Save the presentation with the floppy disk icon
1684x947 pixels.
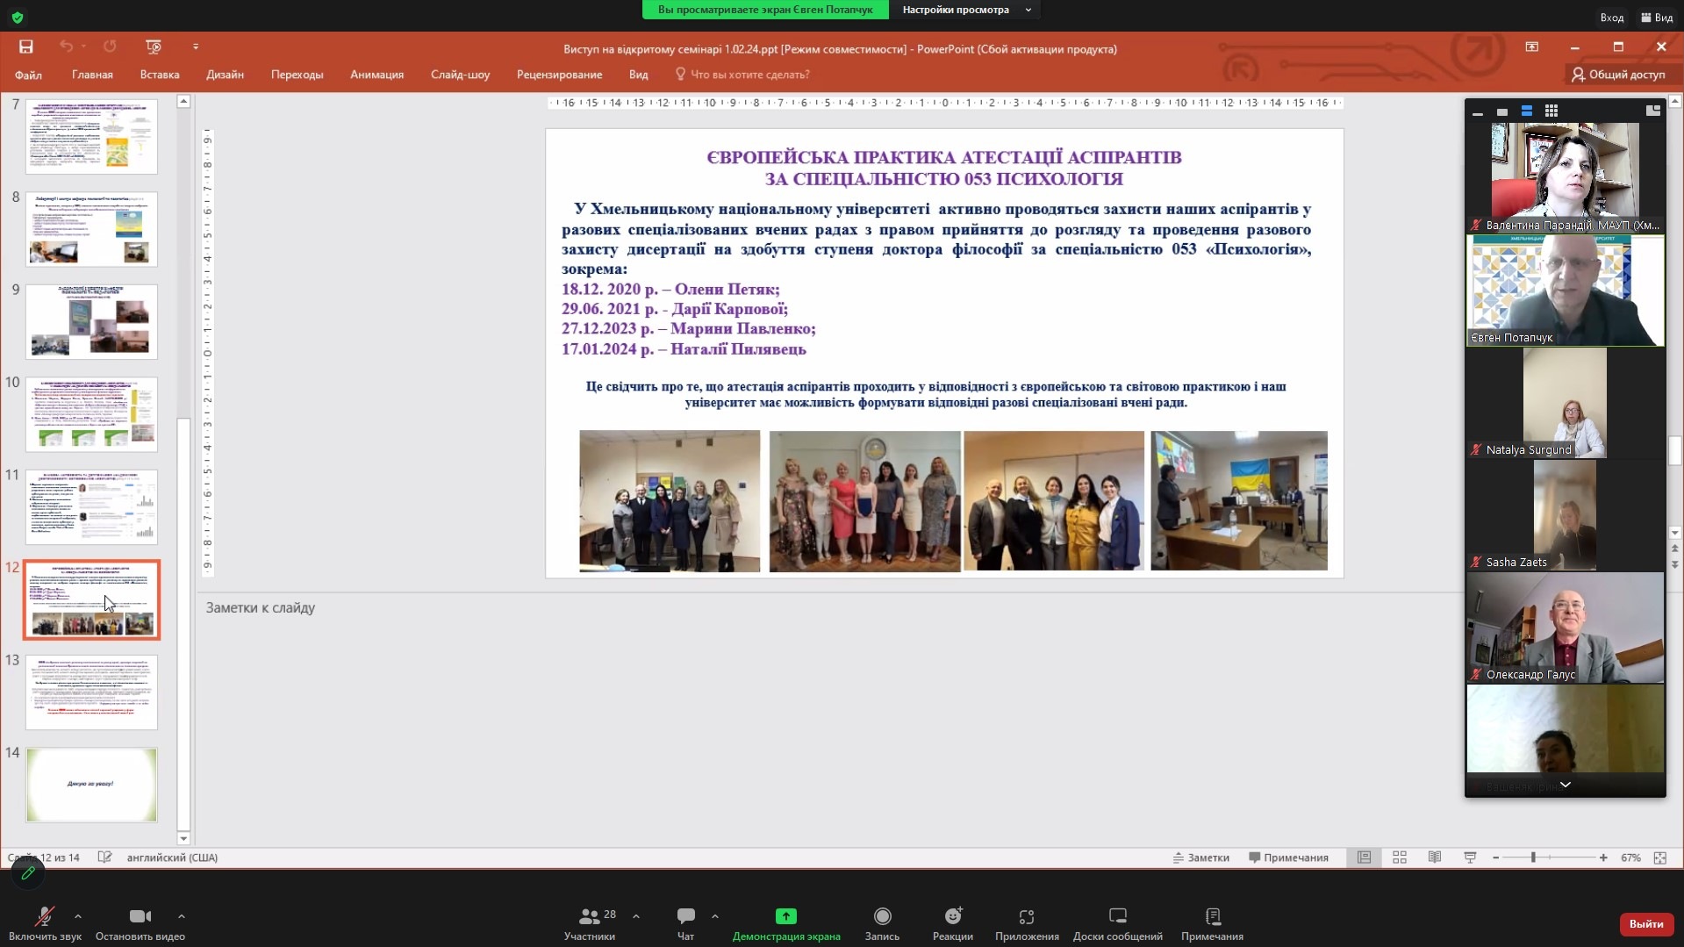(25, 47)
